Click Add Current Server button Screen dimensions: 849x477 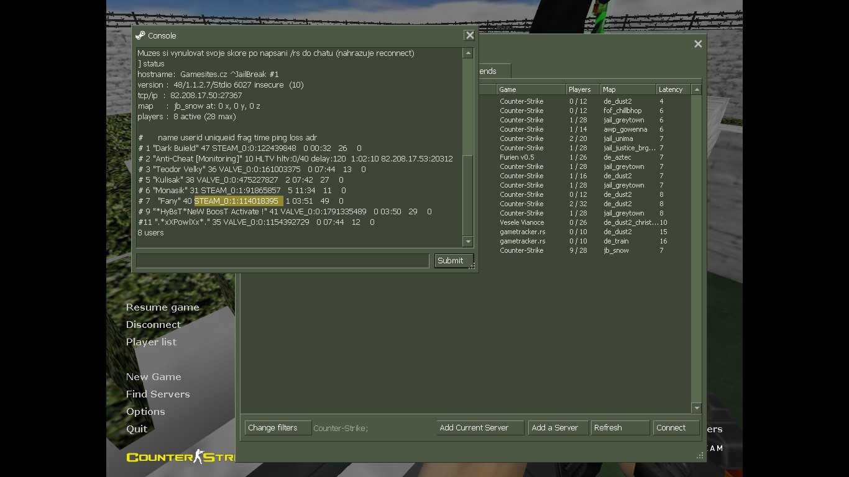click(480, 428)
